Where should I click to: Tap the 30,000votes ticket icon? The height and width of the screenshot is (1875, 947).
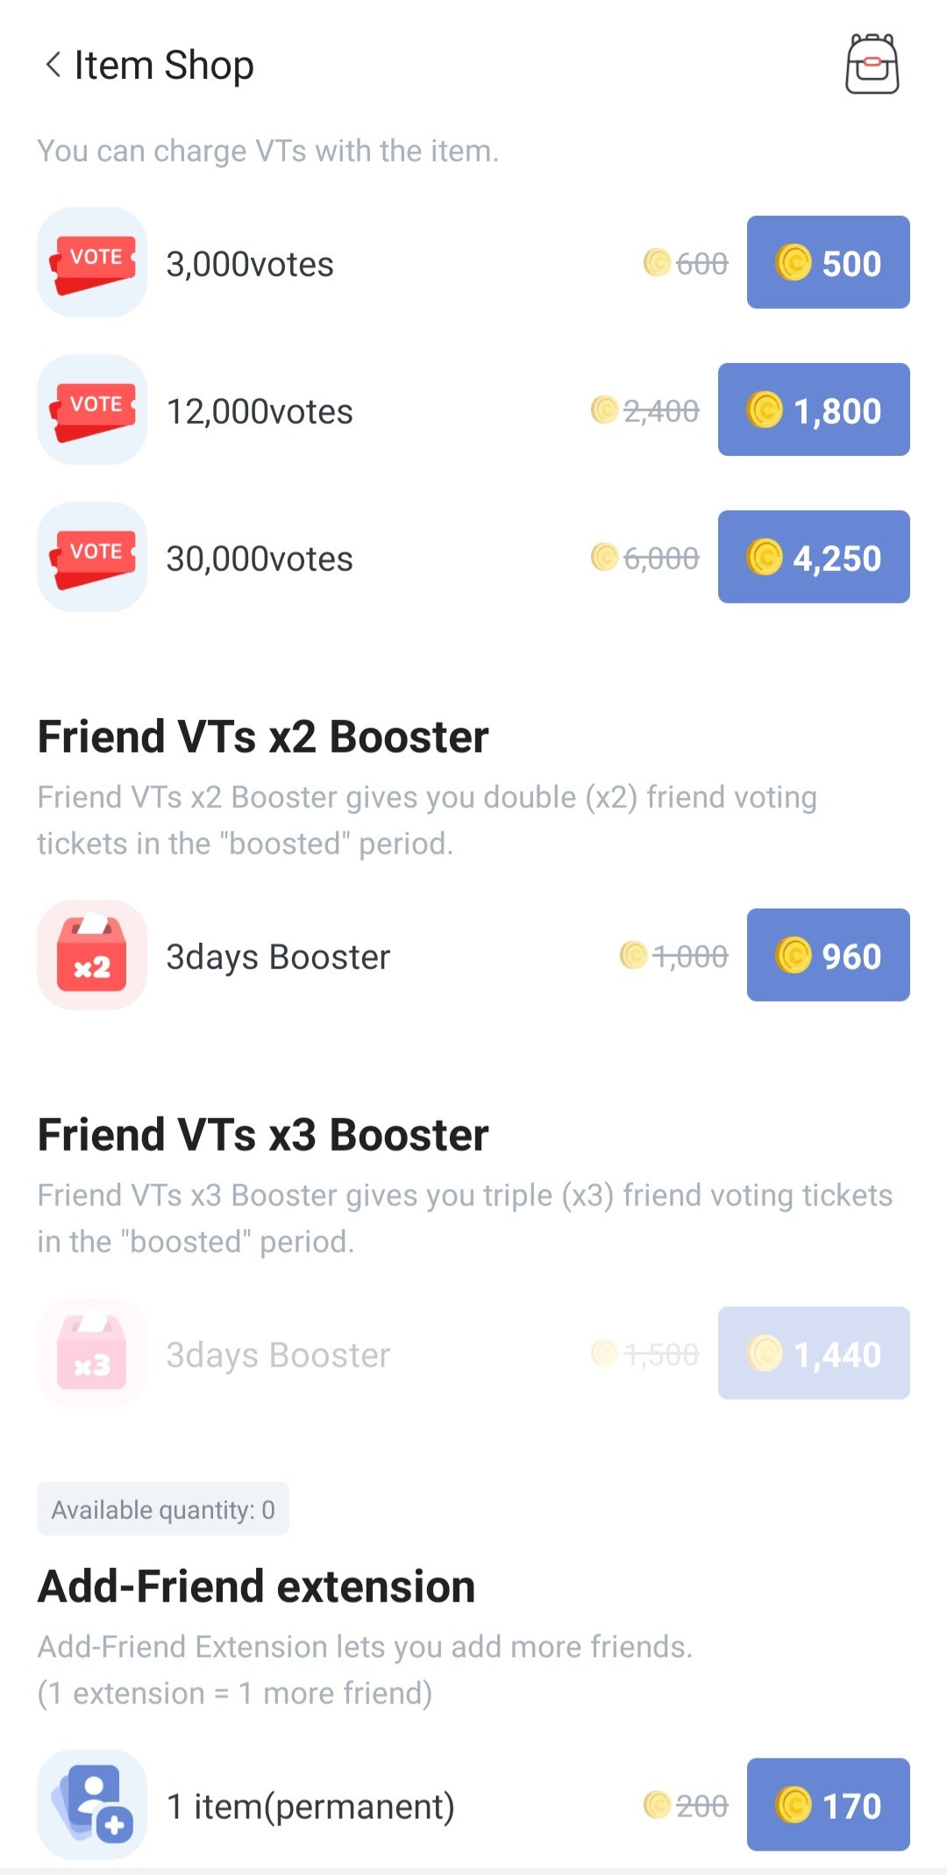(x=92, y=557)
